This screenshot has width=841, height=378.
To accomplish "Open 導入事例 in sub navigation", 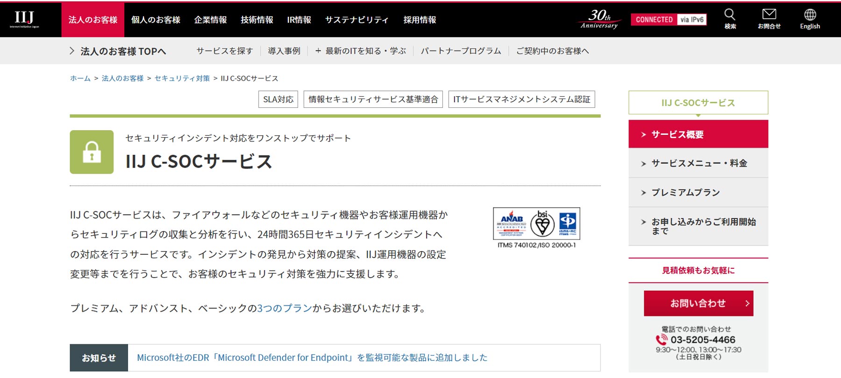I will [x=284, y=51].
